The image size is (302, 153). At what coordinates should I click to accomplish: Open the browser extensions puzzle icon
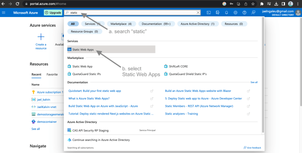point(262,4)
